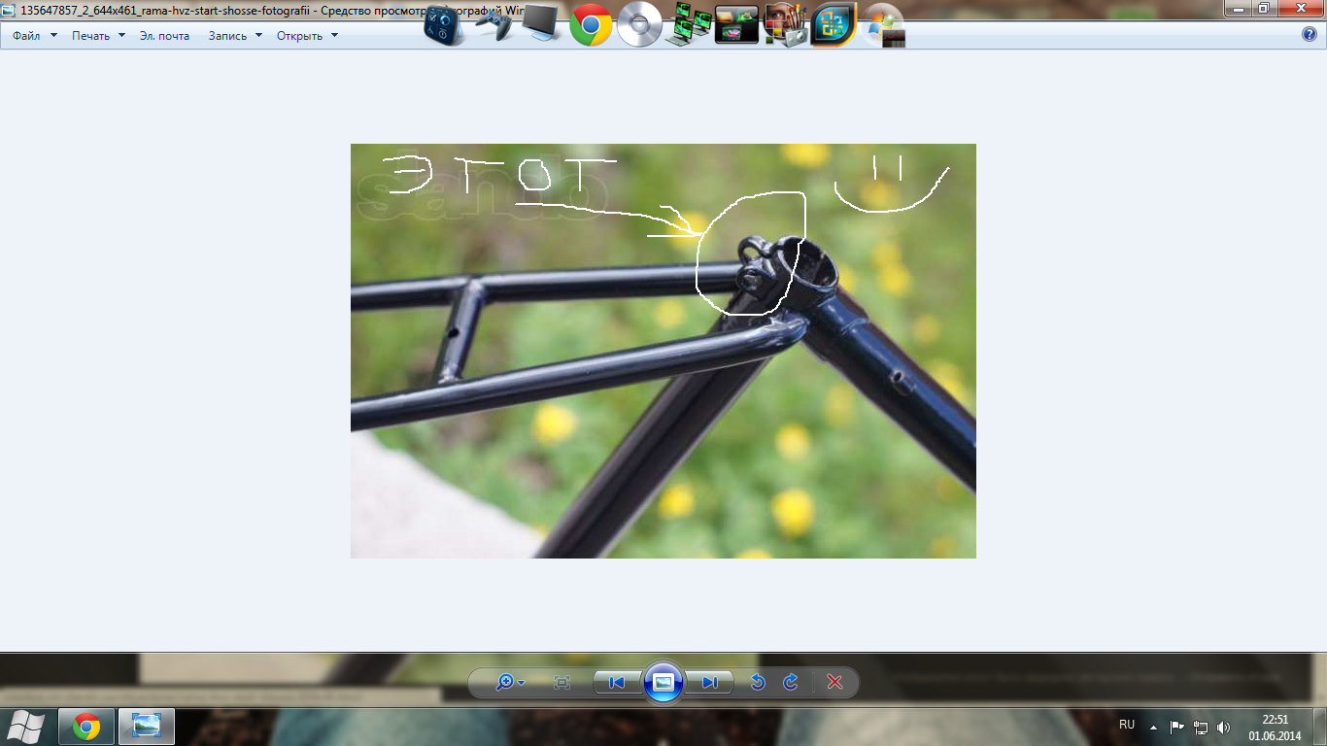Switch the RU input language indicator
This screenshot has width=1327, height=746.
1127,725
